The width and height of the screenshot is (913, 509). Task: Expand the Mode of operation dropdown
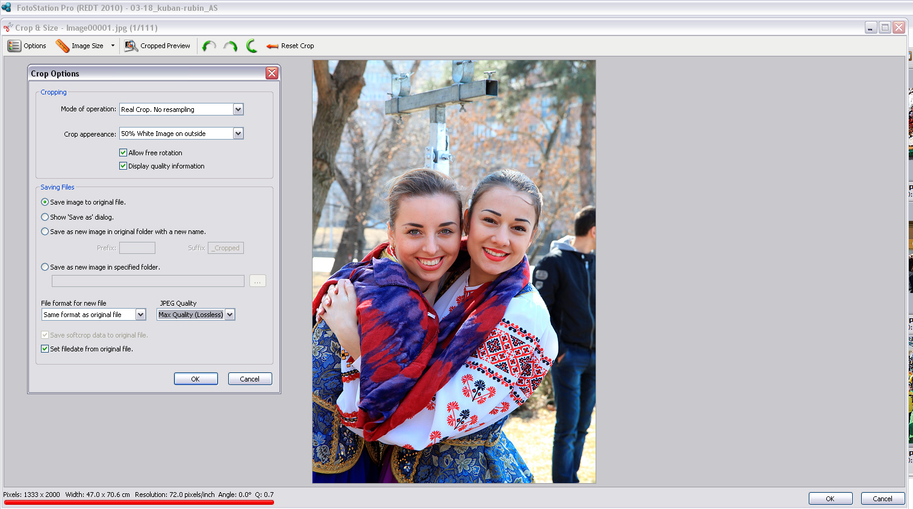pyautogui.click(x=238, y=110)
